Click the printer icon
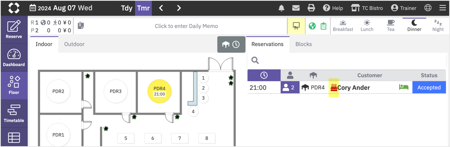Viewport: 450px width, 147px height. pyautogui.click(x=311, y=8)
